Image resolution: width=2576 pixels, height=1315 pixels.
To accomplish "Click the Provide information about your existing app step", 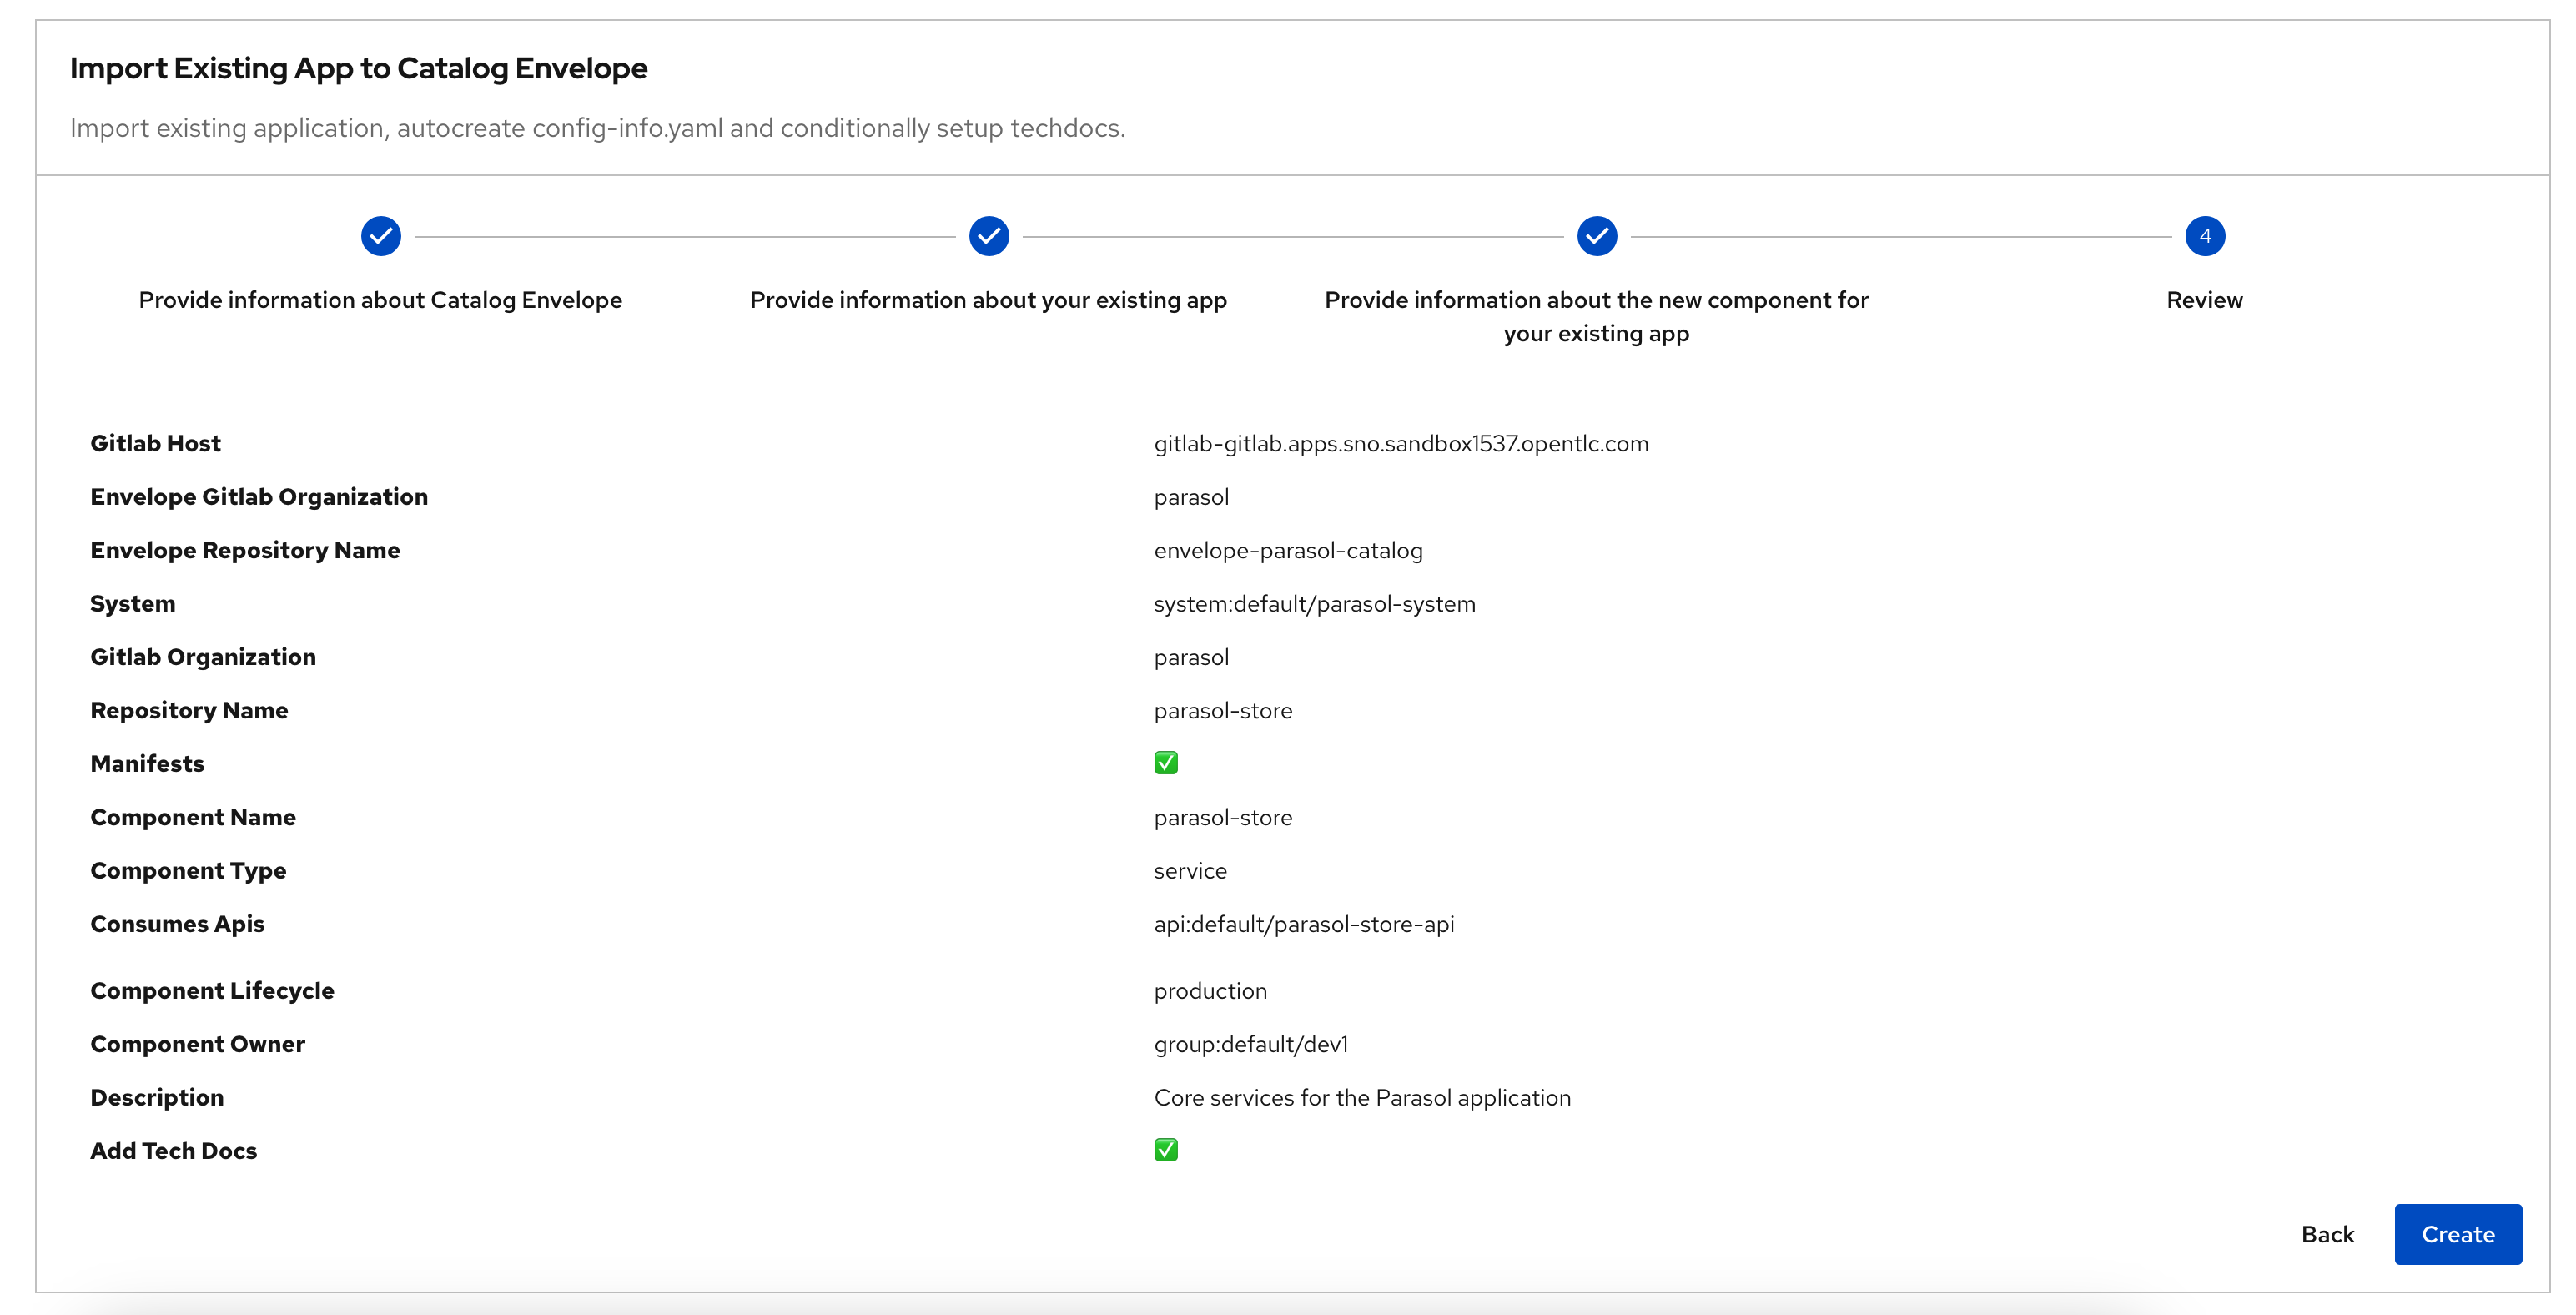I will [x=989, y=236].
